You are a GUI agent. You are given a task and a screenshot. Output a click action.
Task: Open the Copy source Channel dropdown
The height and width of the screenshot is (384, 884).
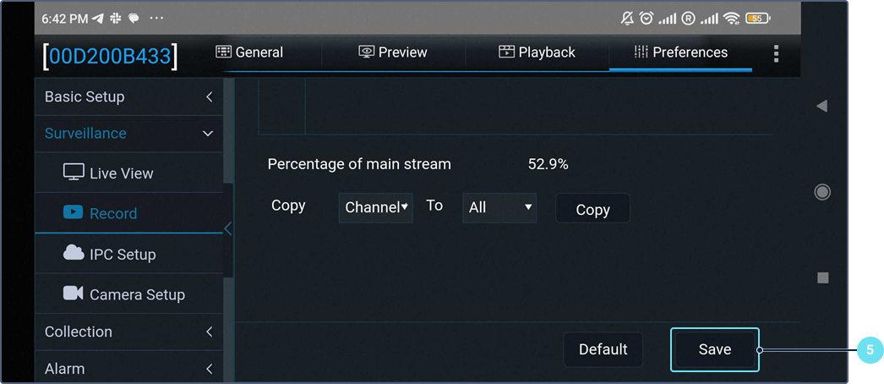point(376,207)
